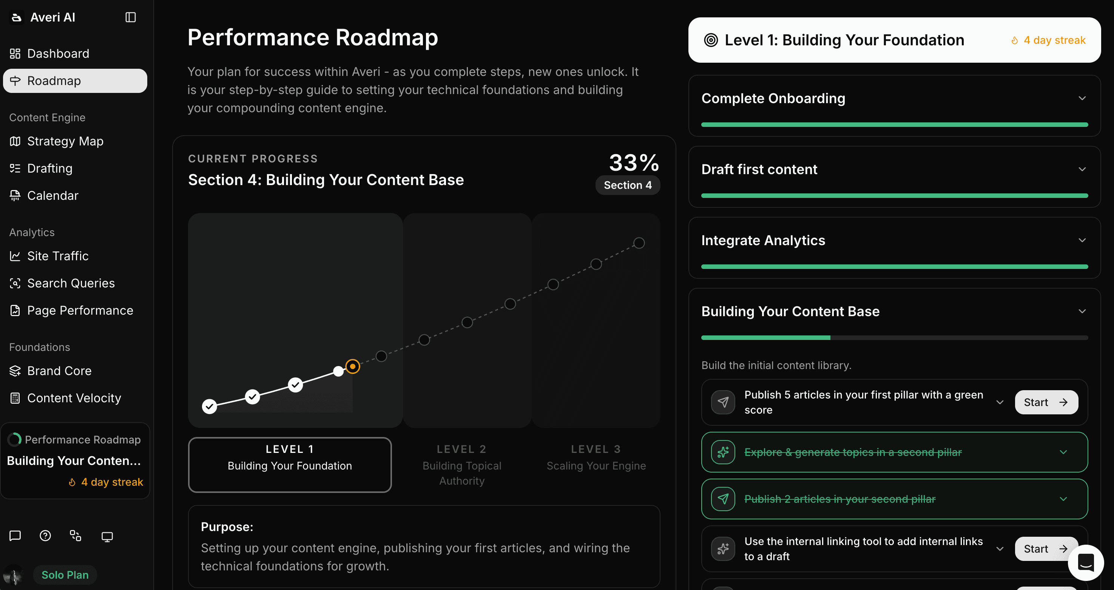
Task: Open the chat message icon in sidebar footer
Action: click(x=15, y=536)
